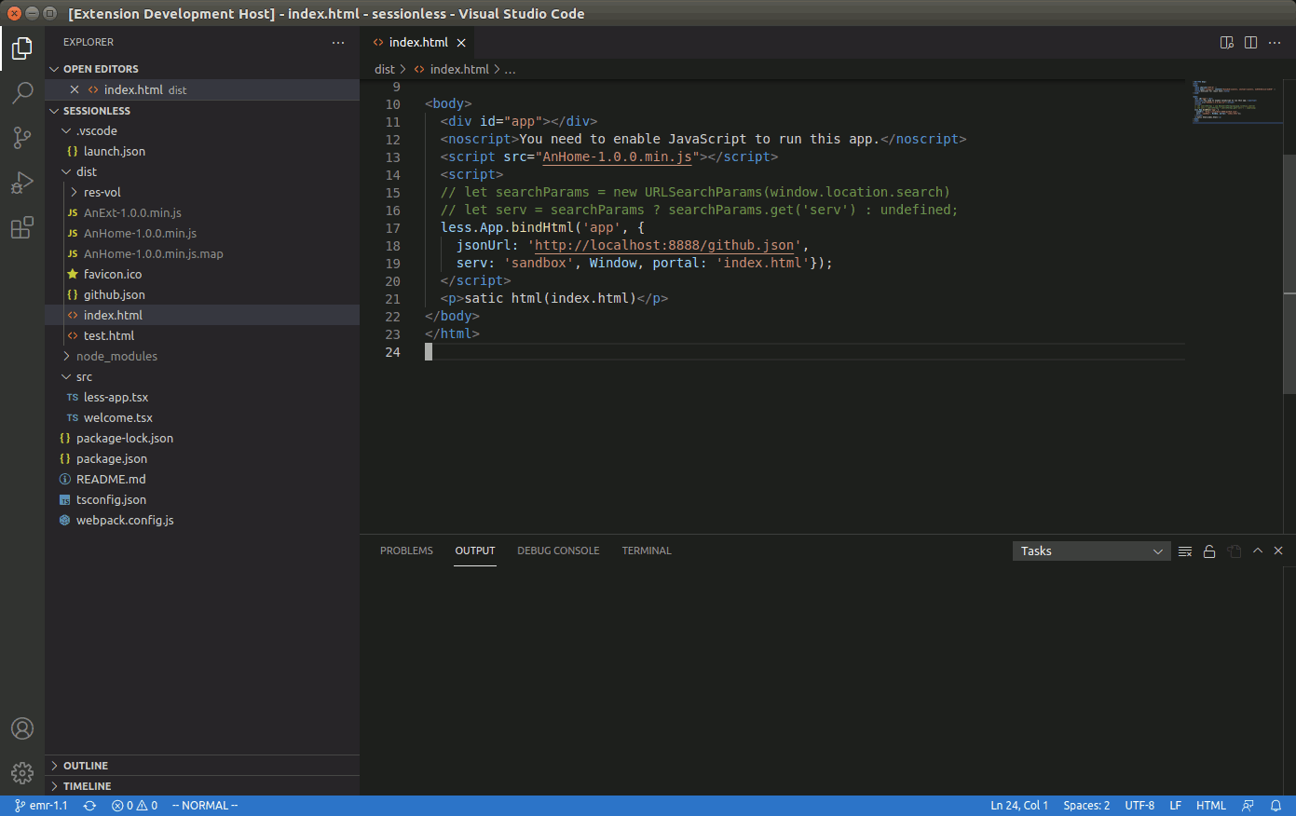Image resolution: width=1296 pixels, height=816 pixels.
Task: Open editor more actions ellipsis
Action: tap(1275, 43)
